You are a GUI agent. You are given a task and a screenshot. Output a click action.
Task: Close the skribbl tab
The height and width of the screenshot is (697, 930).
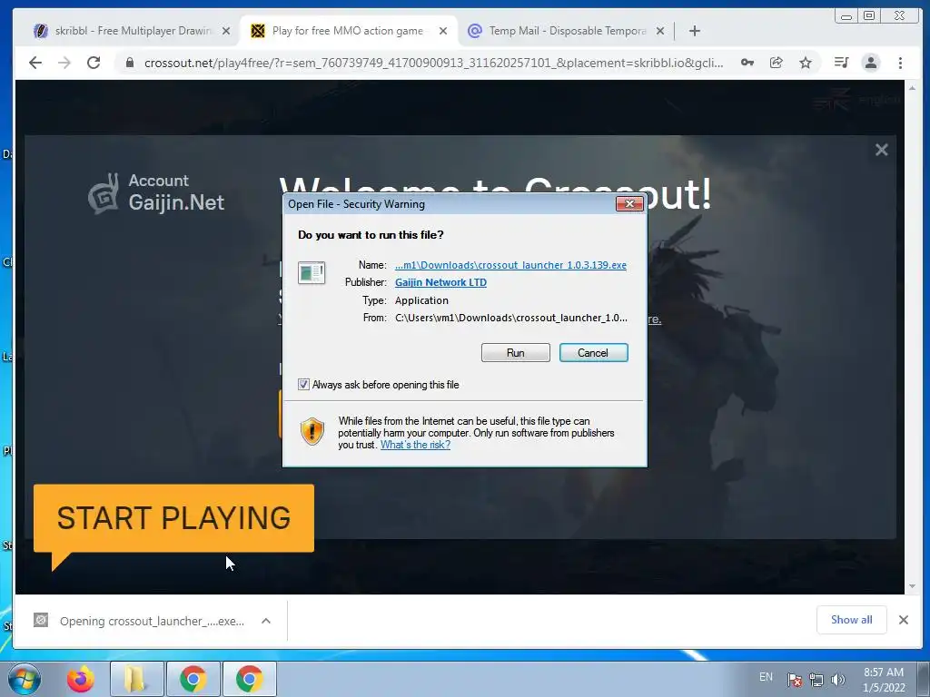226,31
